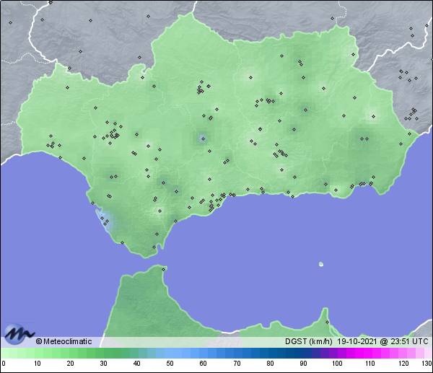This screenshot has width=433, height=373.
Task: Click scale label 90
Action: [x=304, y=364]
